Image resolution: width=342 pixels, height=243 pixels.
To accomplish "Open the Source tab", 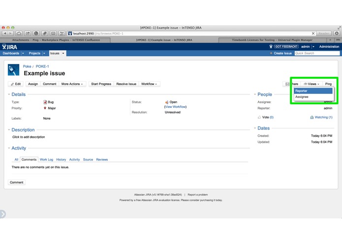I will (88, 159).
